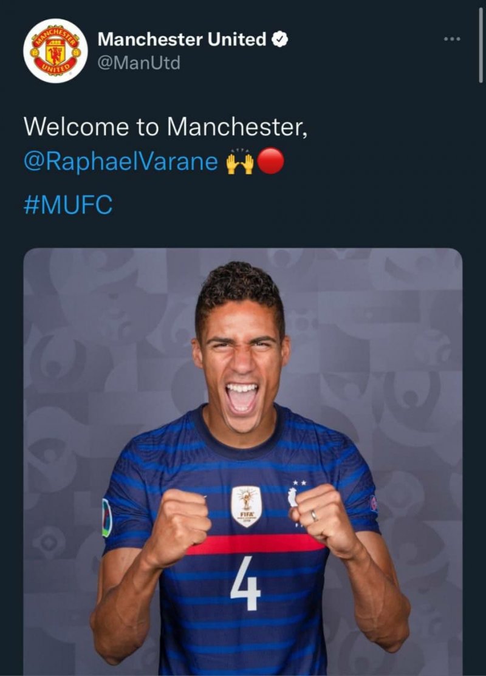The image size is (486, 676).
Task: Follow the #MUFC hashtag link
Action: click(68, 205)
